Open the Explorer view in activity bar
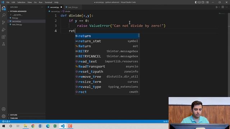 (4, 8)
